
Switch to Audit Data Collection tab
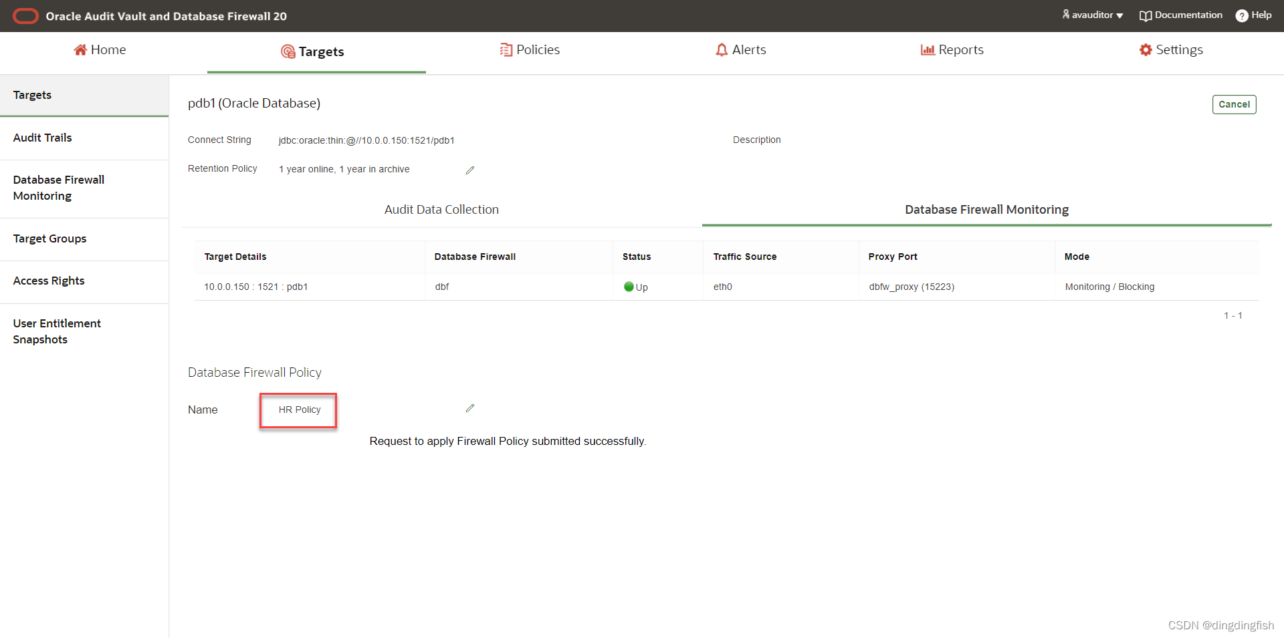coord(441,210)
